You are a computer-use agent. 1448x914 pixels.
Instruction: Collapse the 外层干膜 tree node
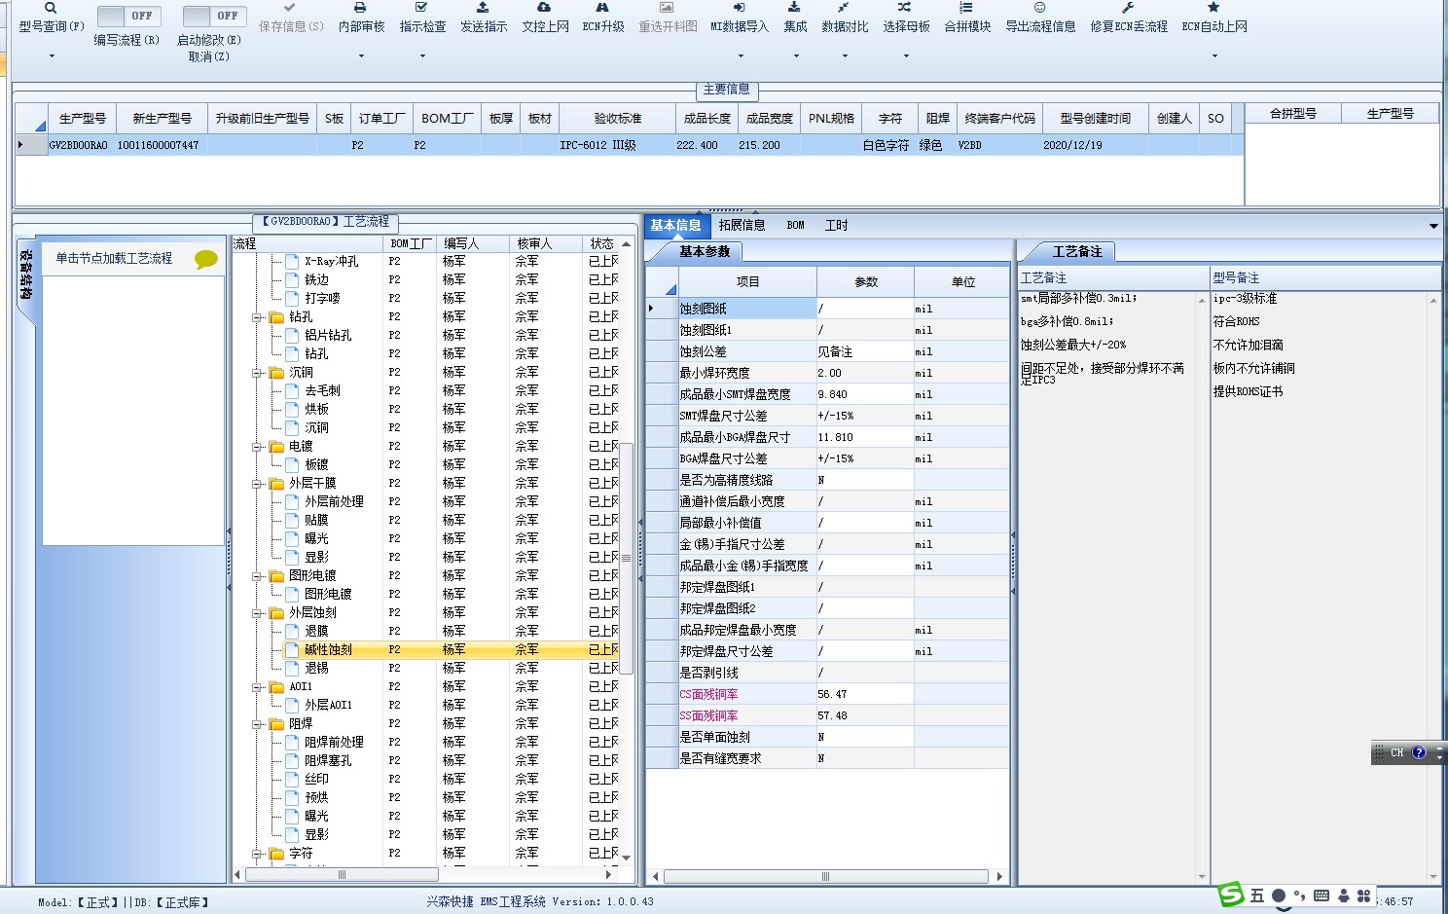coord(258,484)
